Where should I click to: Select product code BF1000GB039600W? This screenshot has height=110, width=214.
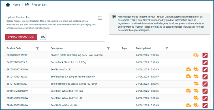(17, 69)
